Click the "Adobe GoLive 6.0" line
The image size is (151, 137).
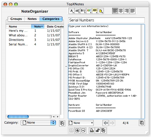coord(78,41)
